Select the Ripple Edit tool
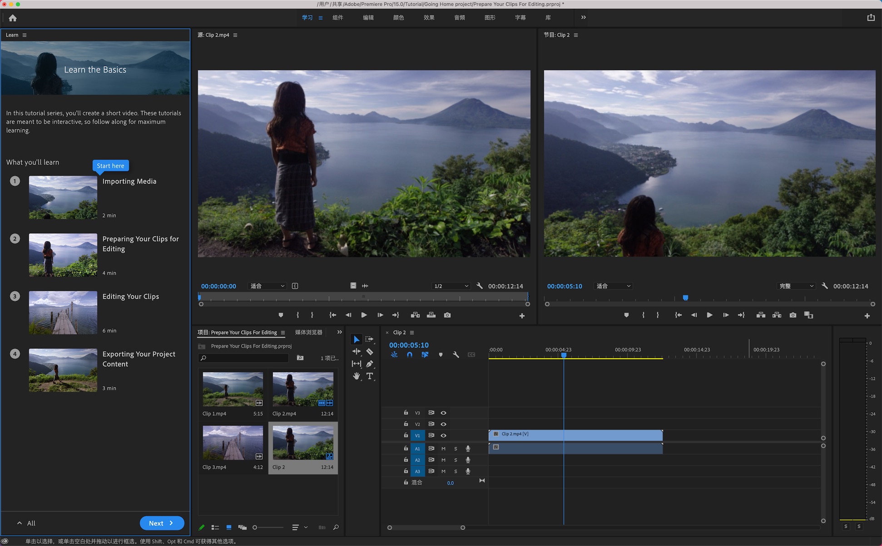This screenshot has width=882, height=546. coord(357,351)
